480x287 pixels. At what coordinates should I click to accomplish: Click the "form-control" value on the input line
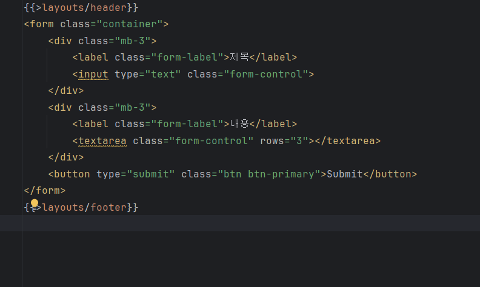click(266, 74)
